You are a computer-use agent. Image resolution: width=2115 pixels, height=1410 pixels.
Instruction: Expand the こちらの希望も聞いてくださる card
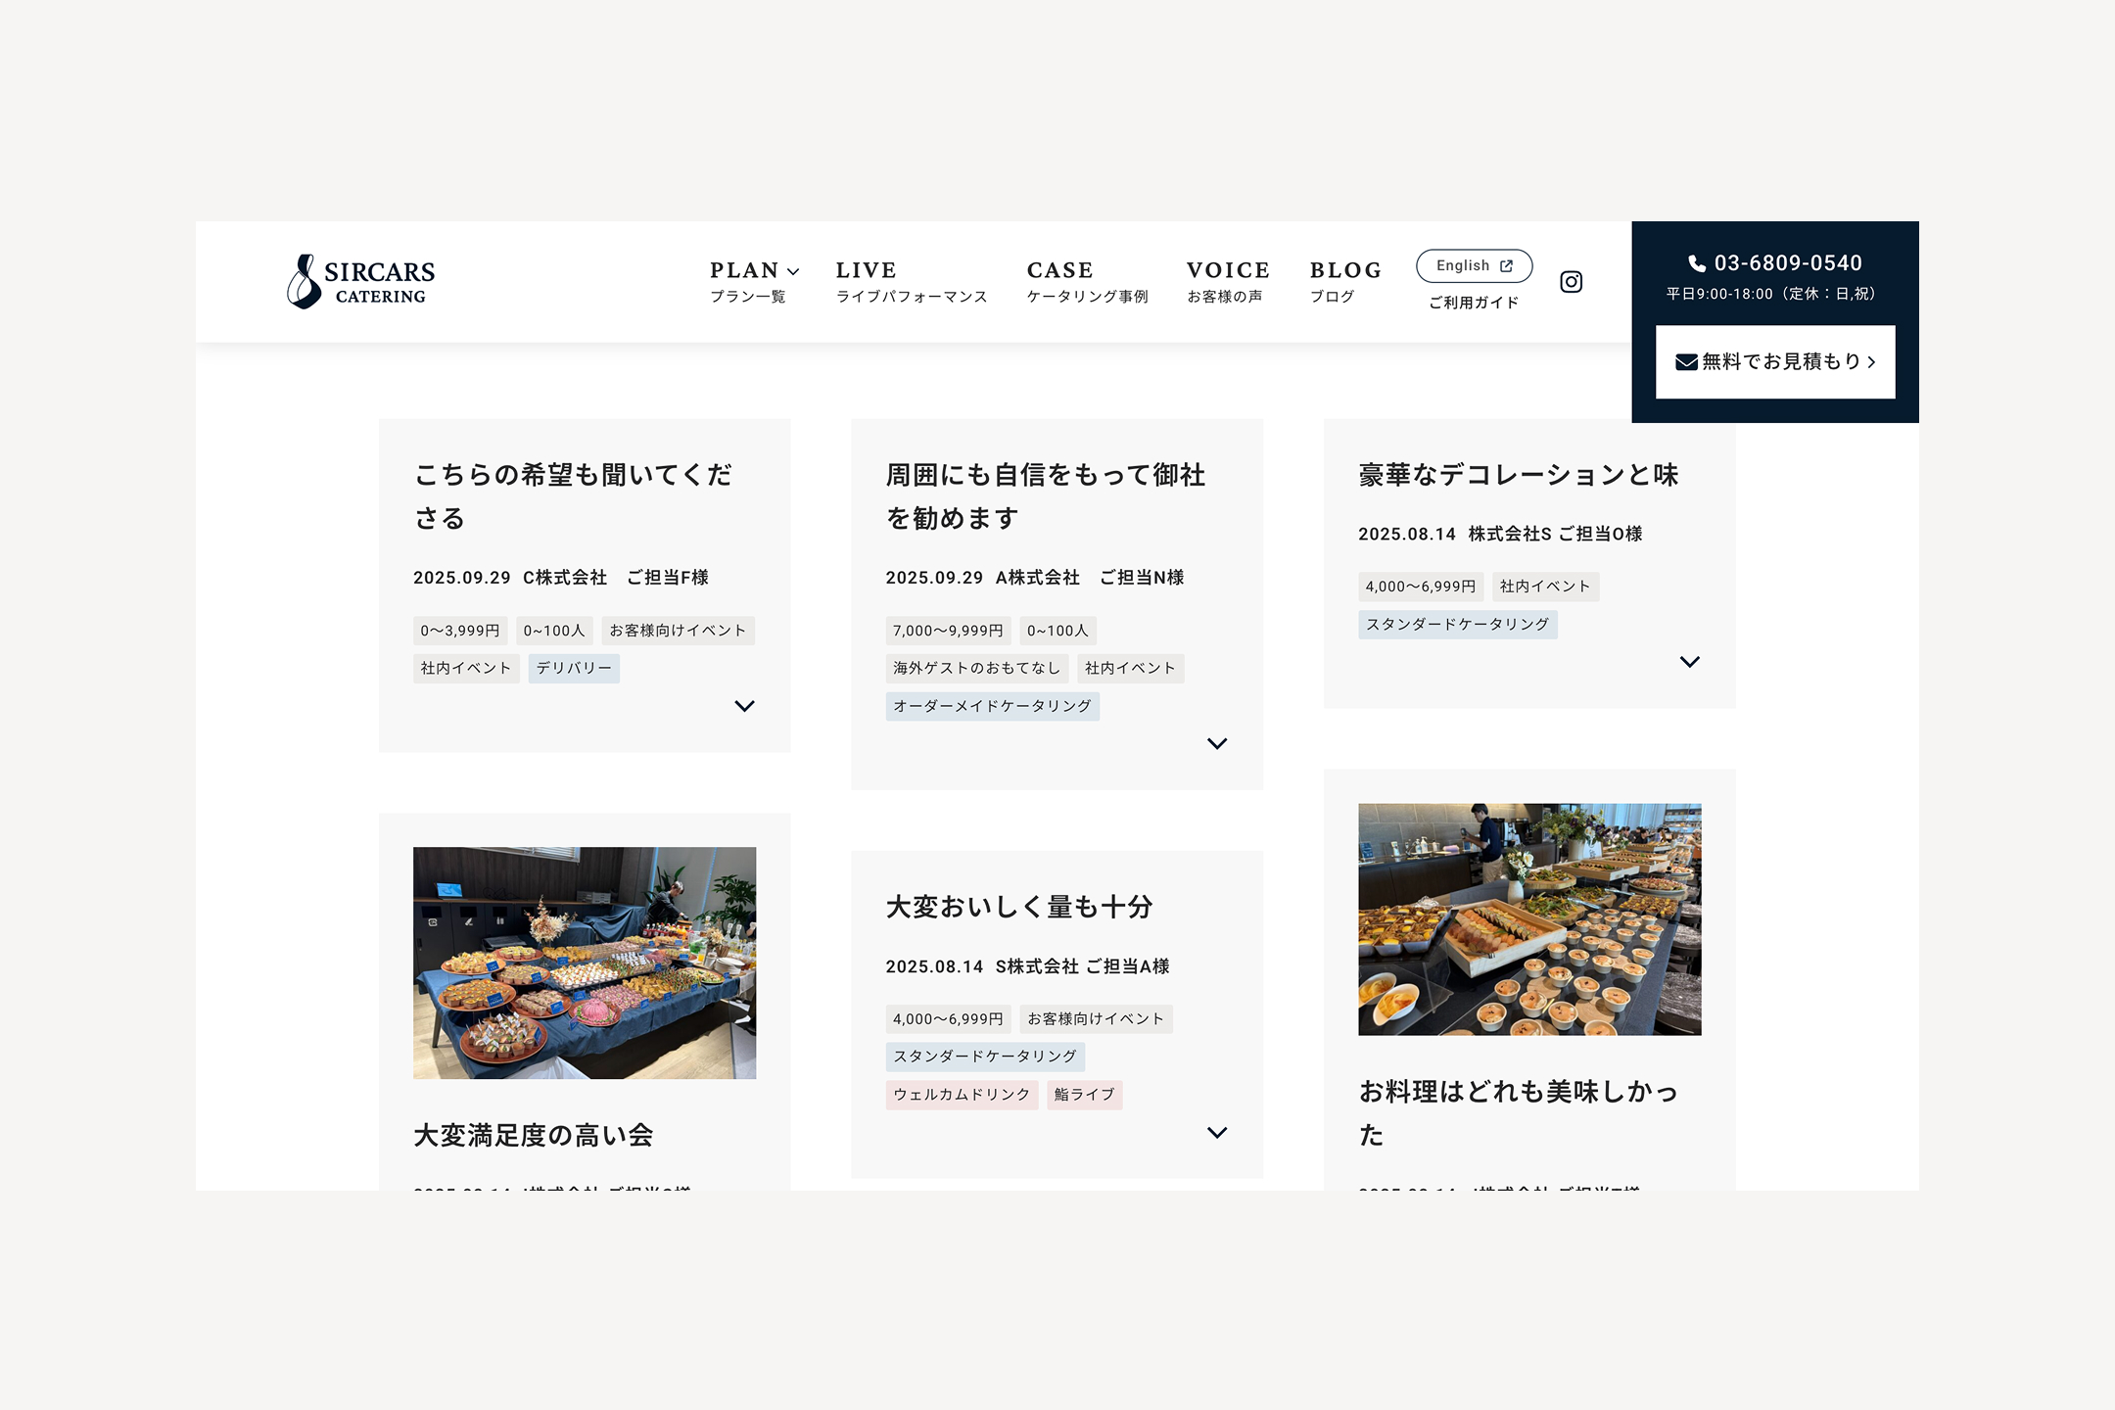[x=744, y=706]
